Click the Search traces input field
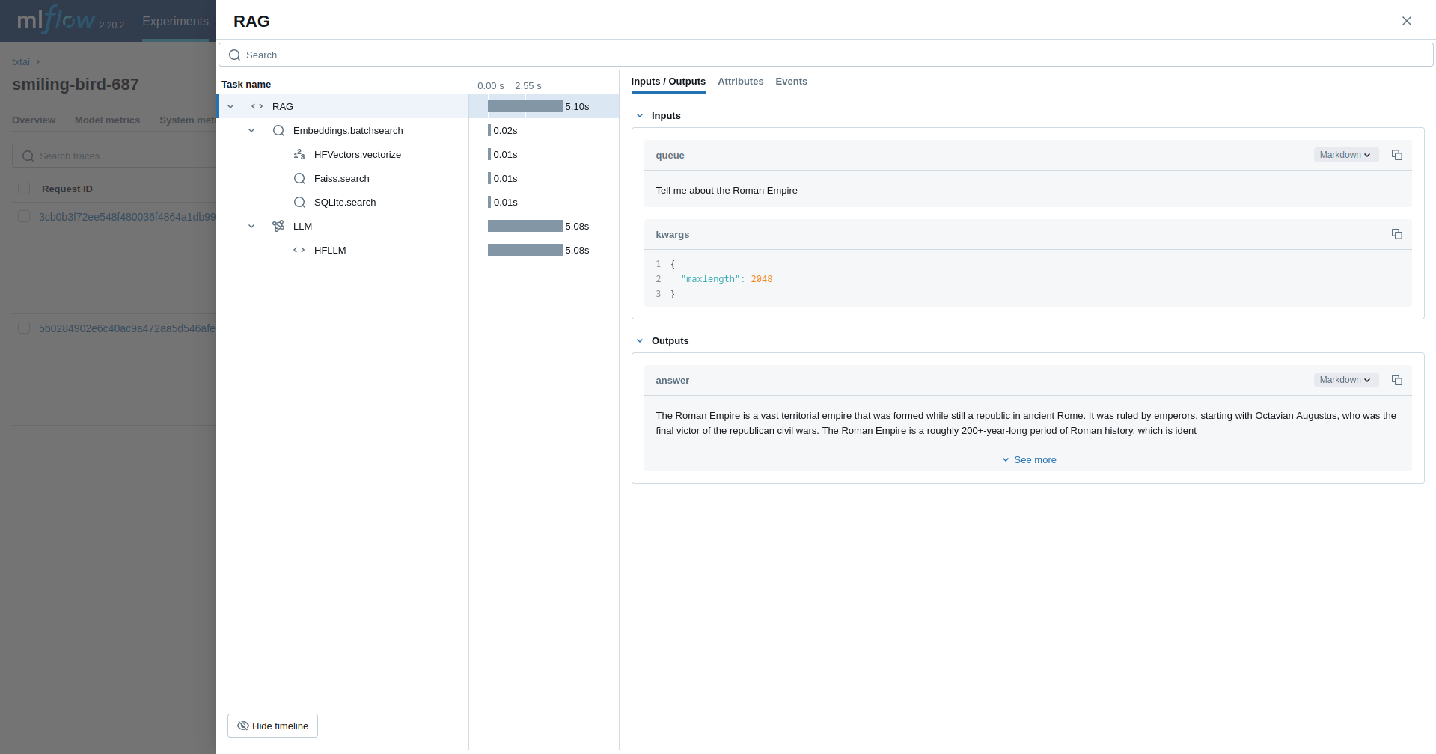The image size is (1436, 754). coord(112,156)
